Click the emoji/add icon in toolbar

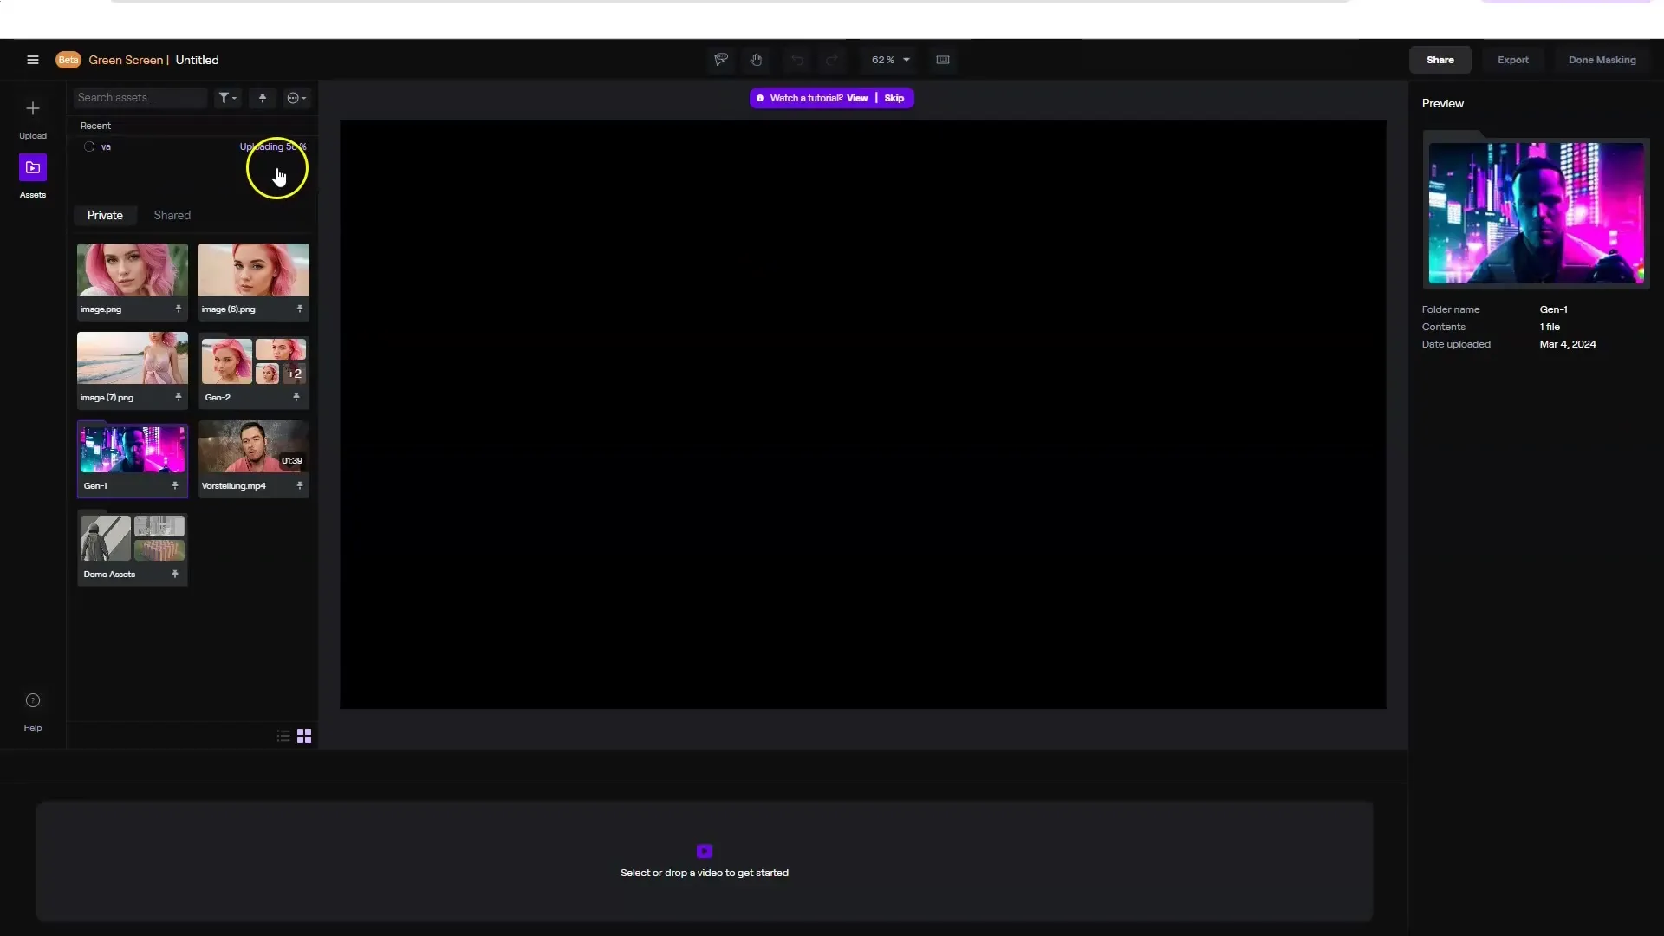tap(295, 97)
